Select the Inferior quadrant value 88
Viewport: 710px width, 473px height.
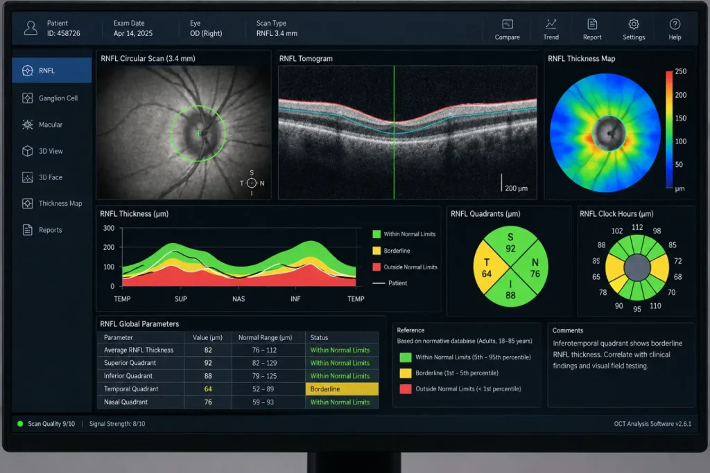point(510,295)
